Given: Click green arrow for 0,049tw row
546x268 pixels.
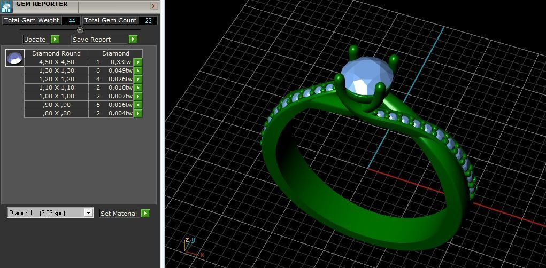Looking at the screenshot, I should (x=139, y=70).
